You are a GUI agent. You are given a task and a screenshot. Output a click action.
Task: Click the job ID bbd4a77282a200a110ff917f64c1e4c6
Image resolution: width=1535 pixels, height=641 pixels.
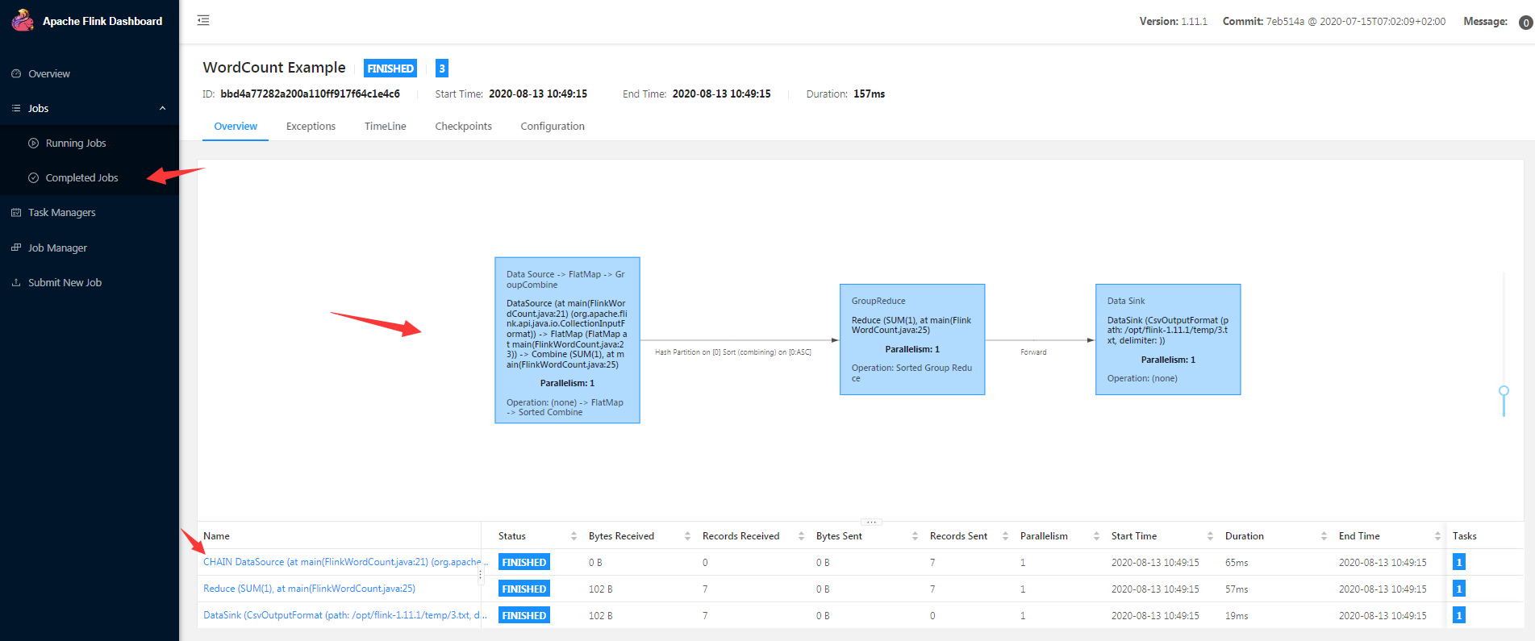coord(310,94)
